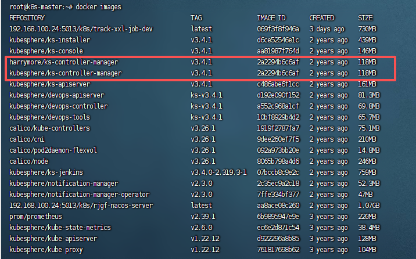This screenshot has width=416, height=259.
Task: Click image ID 6b9895947e9e
Action: pyautogui.click(x=278, y=217)
